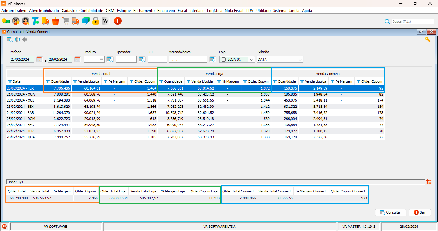Open the Estoque menu
The height and width of the screenshot is (231, 438).
pos(124,11)
